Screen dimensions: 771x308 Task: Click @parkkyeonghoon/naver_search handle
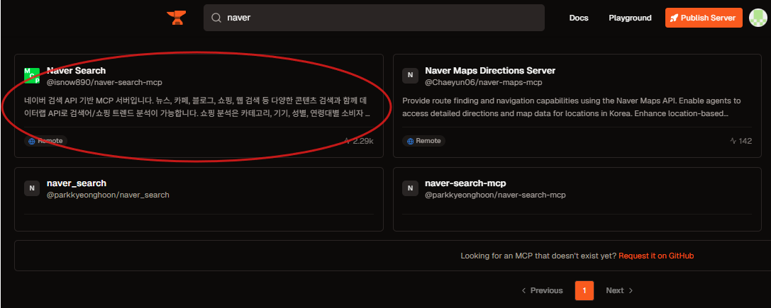pyautogui.click(x=108, y=195)
